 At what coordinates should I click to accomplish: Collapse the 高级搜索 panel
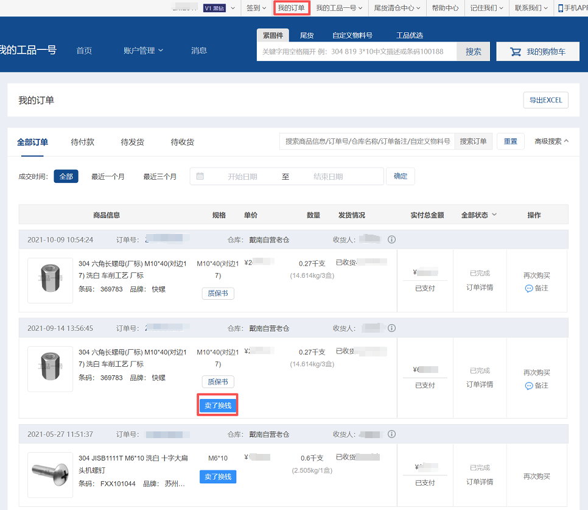pyautogui.click(x=551, y=141)
